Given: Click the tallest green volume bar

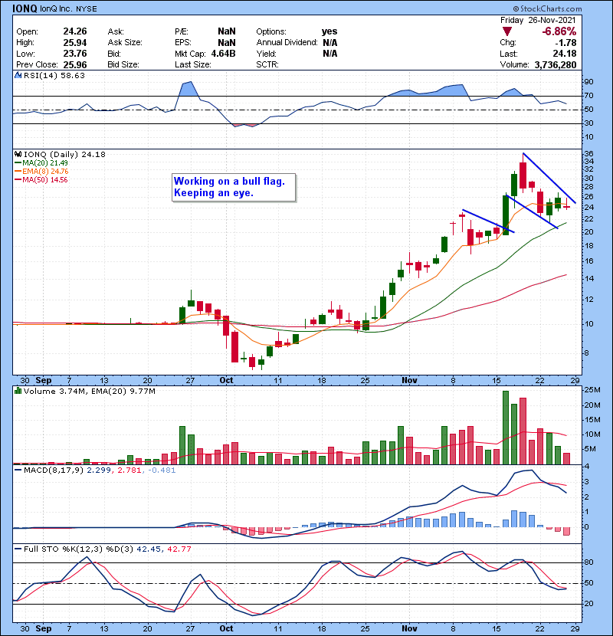Looking at the screenshot, I should tap(506, 428).
